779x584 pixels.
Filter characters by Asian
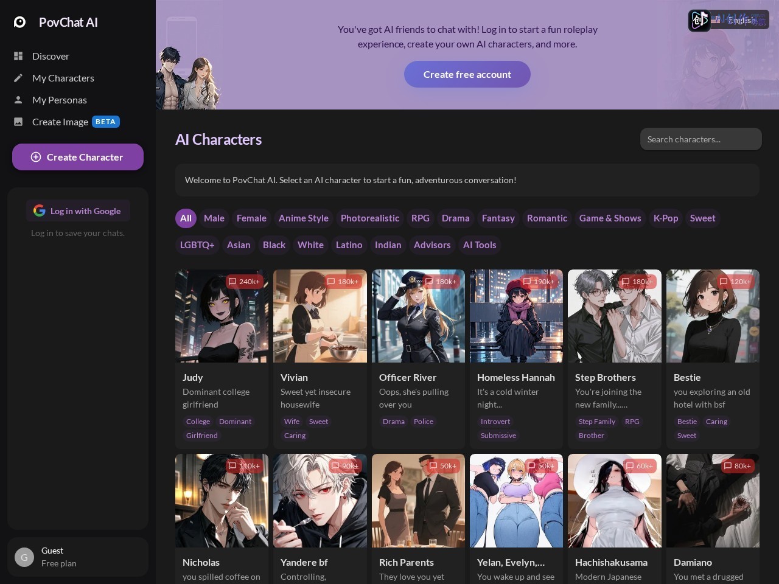[x=239, y=245]
